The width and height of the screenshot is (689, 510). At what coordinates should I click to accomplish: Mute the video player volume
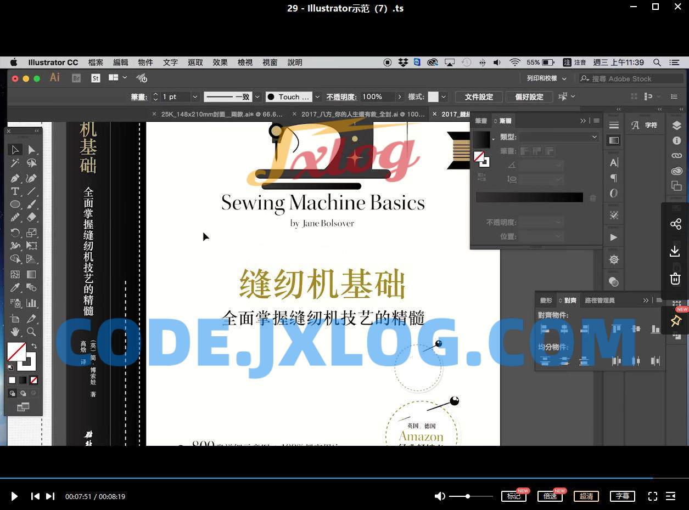coord(439,496)
